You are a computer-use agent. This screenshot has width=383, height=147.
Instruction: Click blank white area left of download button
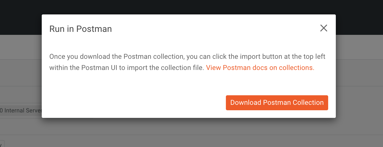pos(134,103)
